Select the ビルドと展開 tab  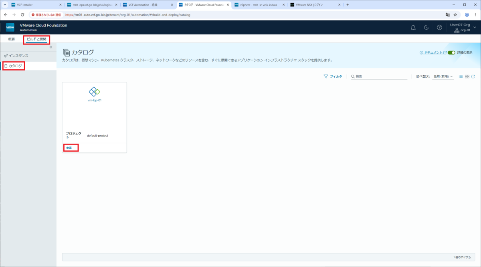pos(36,39)
